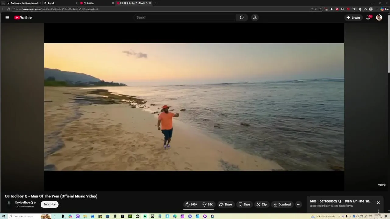Image resolution: width=390 pixels, height=219 pixels.
Task: Open the weather widget showing 74°F
Action: tap(323, 216)
